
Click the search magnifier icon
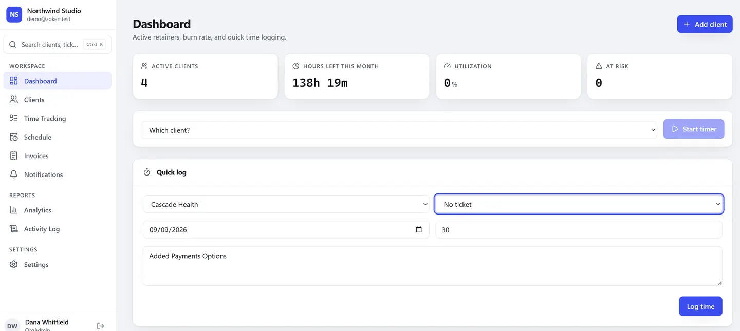click(x=13, y=45)
